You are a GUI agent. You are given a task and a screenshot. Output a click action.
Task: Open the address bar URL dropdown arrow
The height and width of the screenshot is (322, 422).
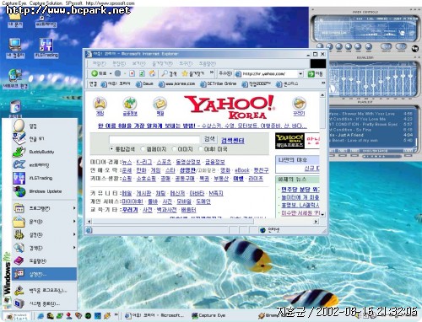(x=300, y=74)
